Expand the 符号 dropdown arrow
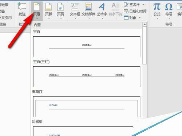 (x=169, y=18)
